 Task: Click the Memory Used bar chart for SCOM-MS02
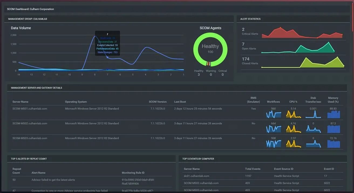(x=333, y=129)
